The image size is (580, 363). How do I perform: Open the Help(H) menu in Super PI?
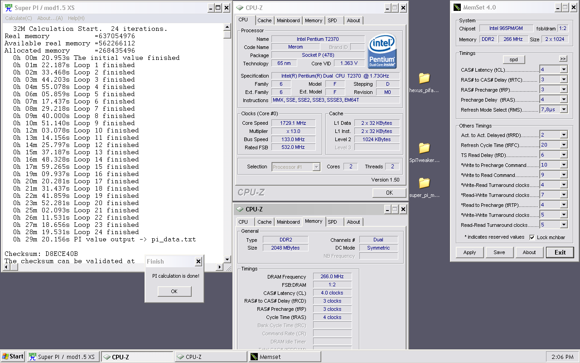[x=76, y=18]
